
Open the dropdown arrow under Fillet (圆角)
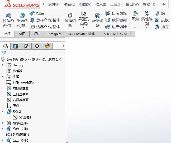135,27
